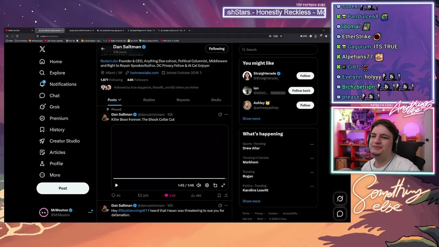Image resolution: width=439 pixels, height=247 pixels.
Task: Open Notifications bell in sidebar
Action: 58,84
